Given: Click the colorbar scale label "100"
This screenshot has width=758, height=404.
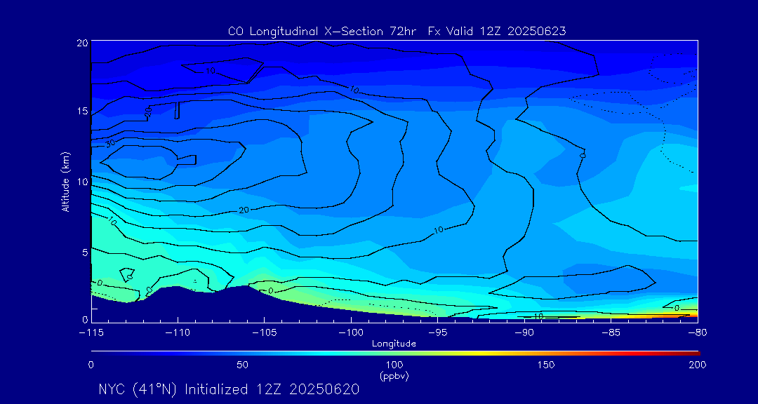Looking at the screenshot, I should (x=394, y=365).
